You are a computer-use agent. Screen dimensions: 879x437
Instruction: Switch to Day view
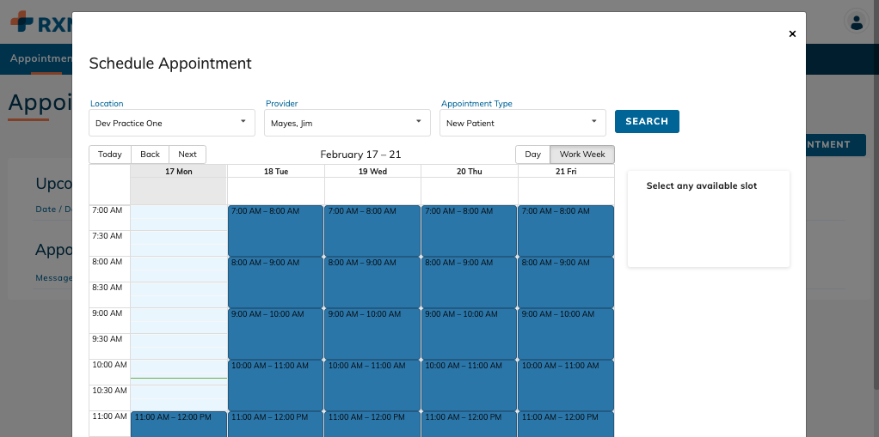click(532, 155)
